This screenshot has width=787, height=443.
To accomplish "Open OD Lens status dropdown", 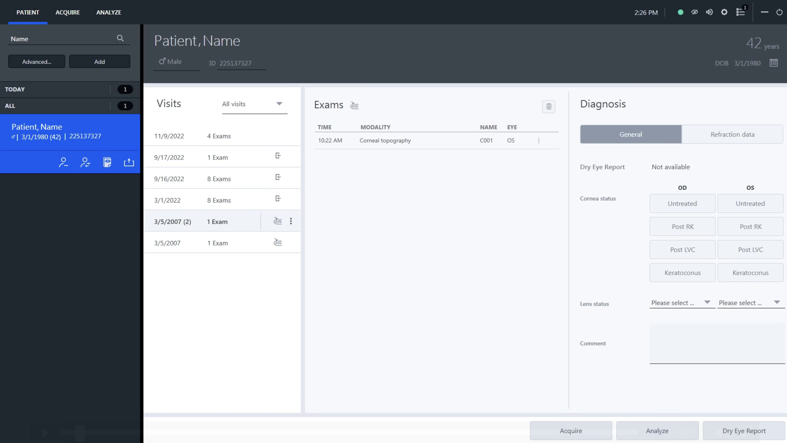I will 682,303.
